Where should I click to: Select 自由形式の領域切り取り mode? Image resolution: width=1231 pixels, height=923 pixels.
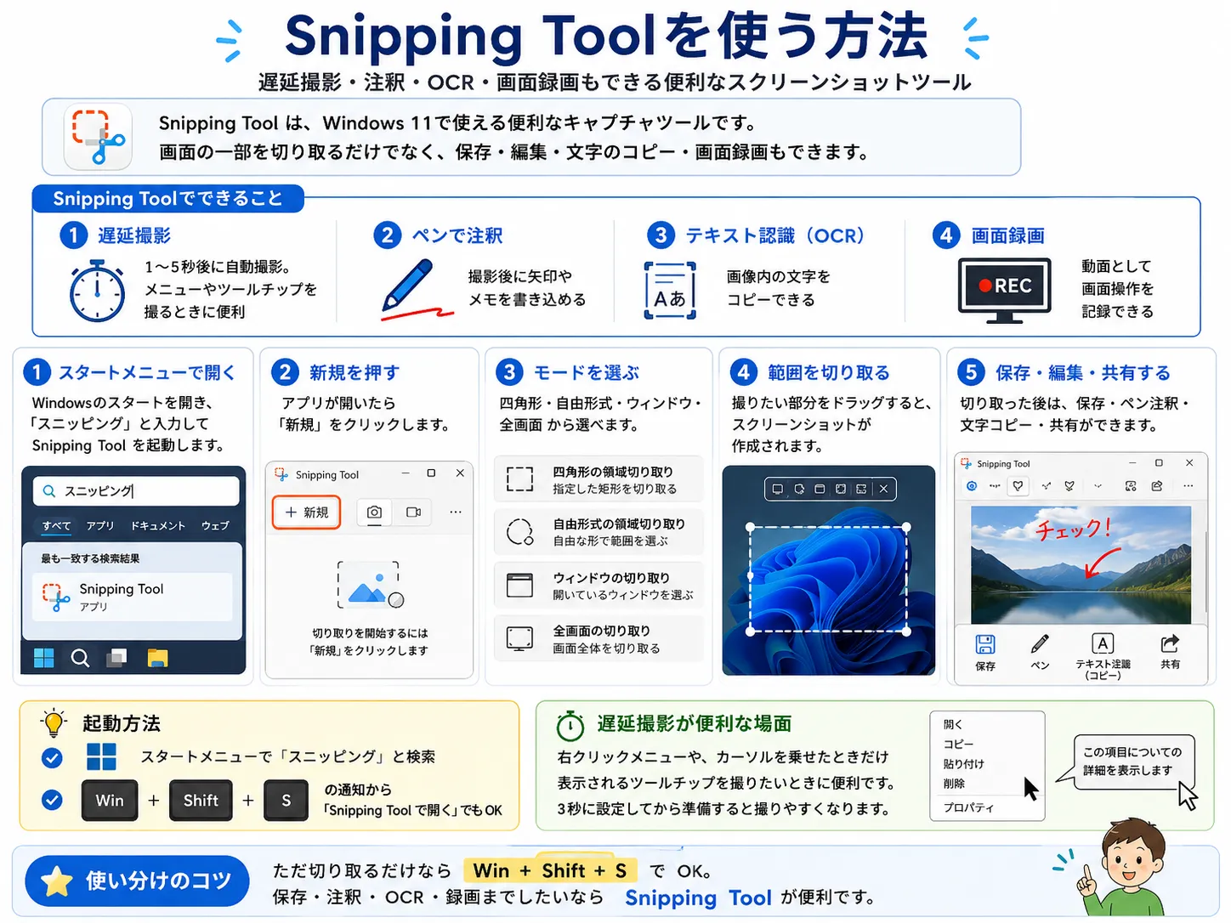(x=598, y=532)
